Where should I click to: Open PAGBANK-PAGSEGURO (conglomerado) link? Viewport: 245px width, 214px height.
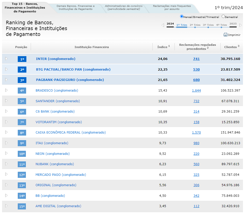tap(70, 80)
